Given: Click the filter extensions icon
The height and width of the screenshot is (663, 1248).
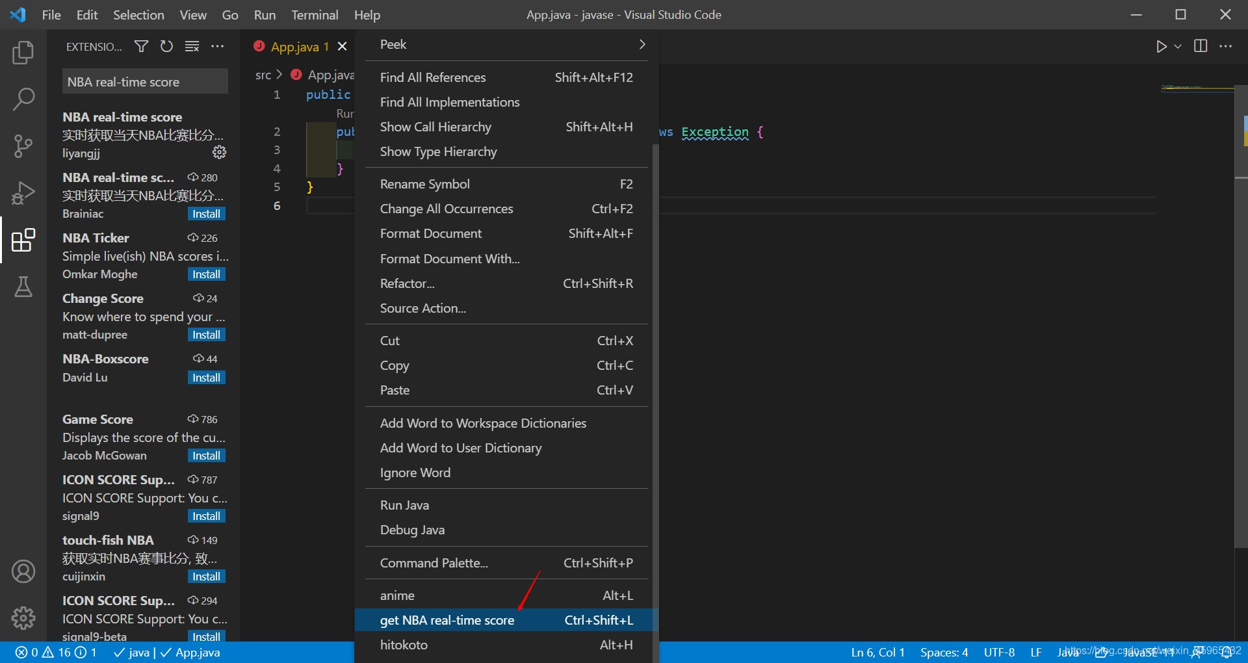Looking at the screenshot, I should [140, 46].
